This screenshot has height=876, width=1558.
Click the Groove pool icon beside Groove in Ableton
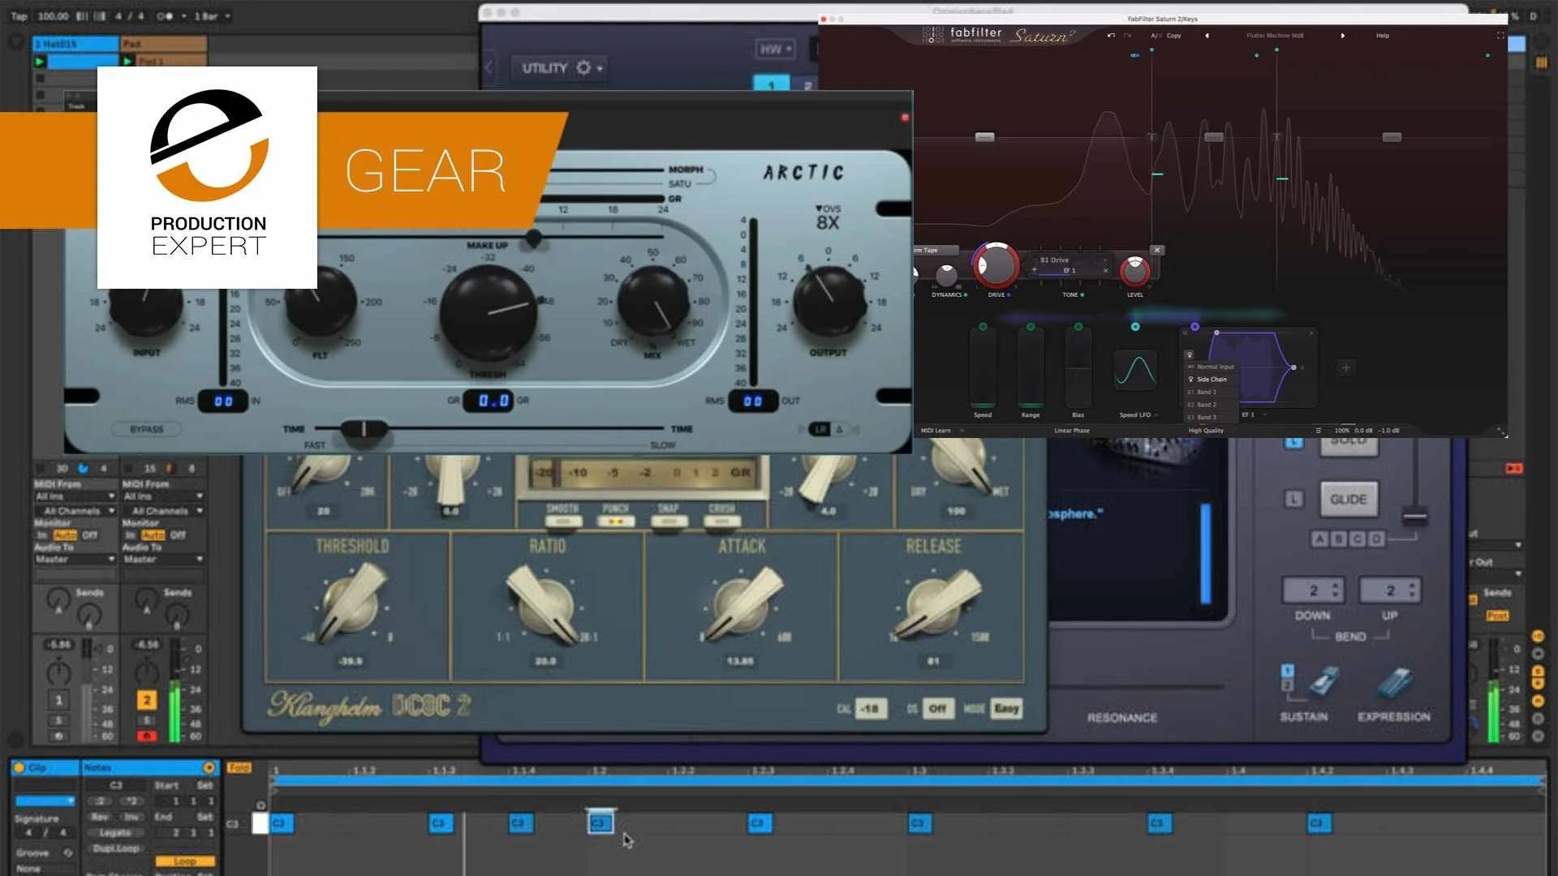(67, 852)
